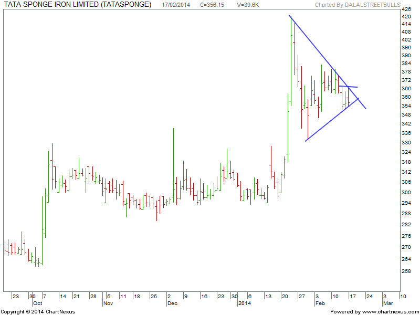Click the 402 price axis label
Image resolution: width=420 pixels, height=315 pixels.
(x=406, y=40)
